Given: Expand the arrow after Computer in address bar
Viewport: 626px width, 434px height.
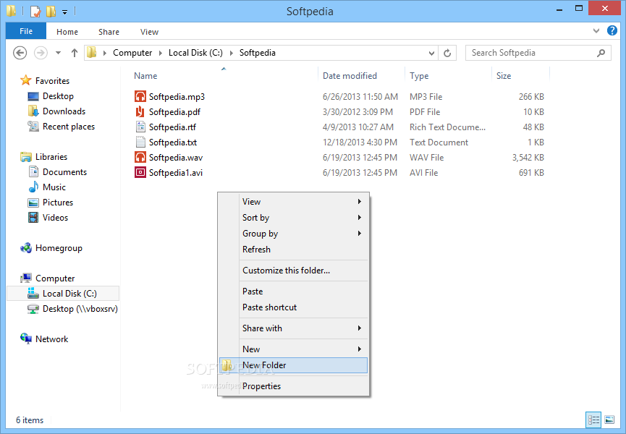Looking at the screenshot, I should [161, 53].
